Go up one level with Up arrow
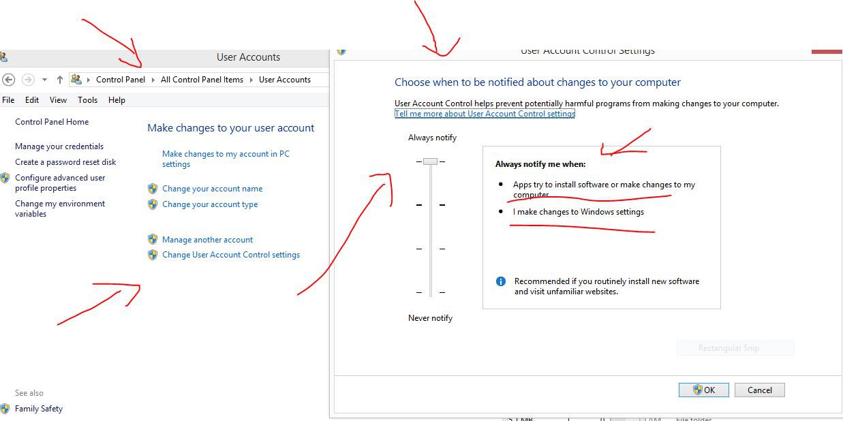The width and height of the screenshot is (843, 421). tap(60, 80)
